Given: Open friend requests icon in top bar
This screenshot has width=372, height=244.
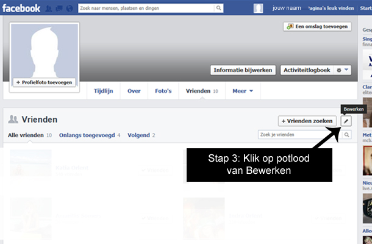Looking at the screenshot, I should pyautogui.click(x=49, y=9).
